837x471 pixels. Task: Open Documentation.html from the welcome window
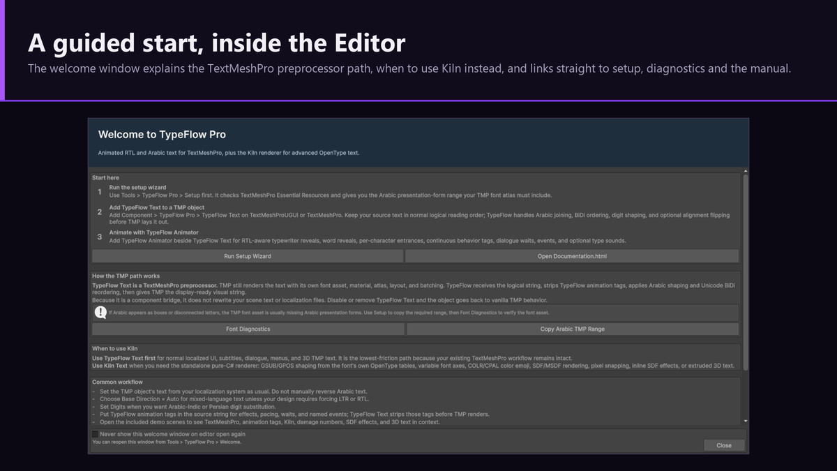tap(571, 256)
